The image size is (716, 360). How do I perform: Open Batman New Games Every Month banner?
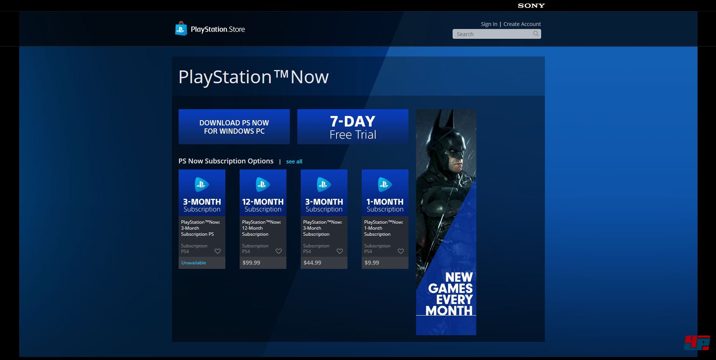446,222
